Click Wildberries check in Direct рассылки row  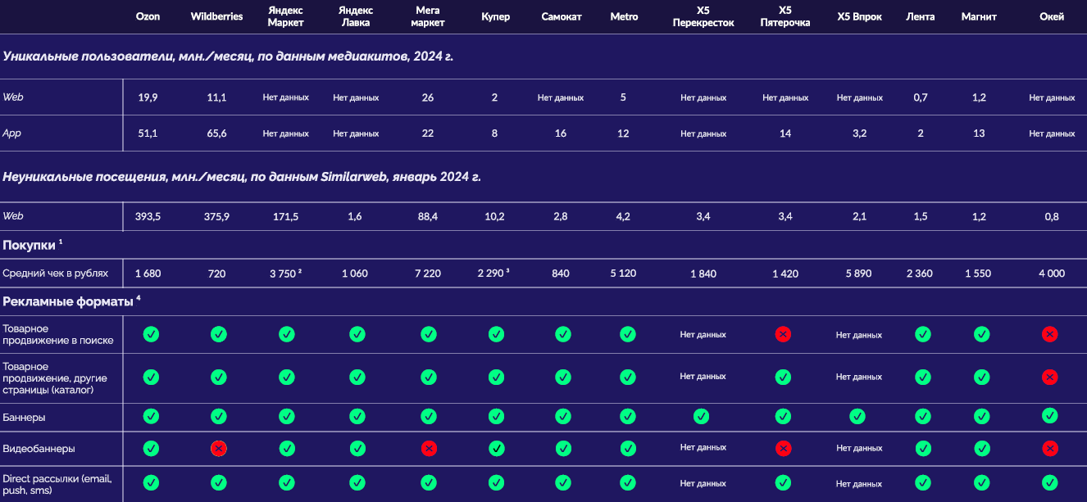[x=218, y=482]
